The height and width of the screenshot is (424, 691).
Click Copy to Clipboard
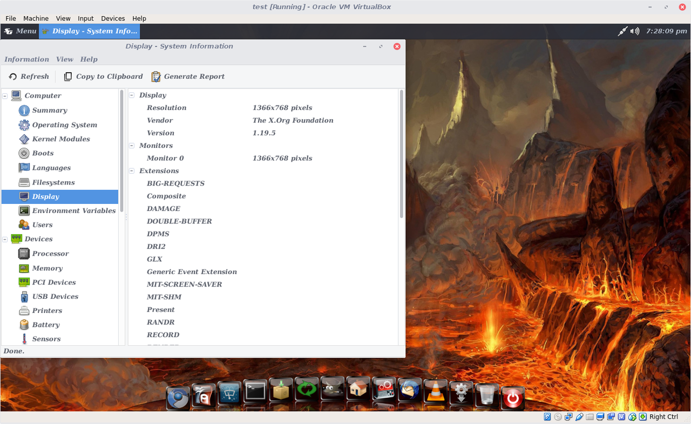point(103,77)
